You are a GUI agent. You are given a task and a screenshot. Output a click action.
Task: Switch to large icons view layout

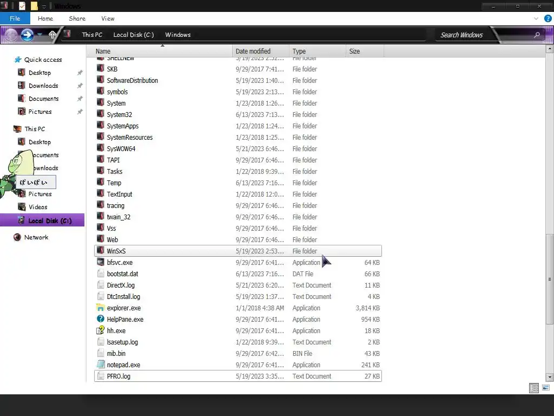tap(546, 388)
